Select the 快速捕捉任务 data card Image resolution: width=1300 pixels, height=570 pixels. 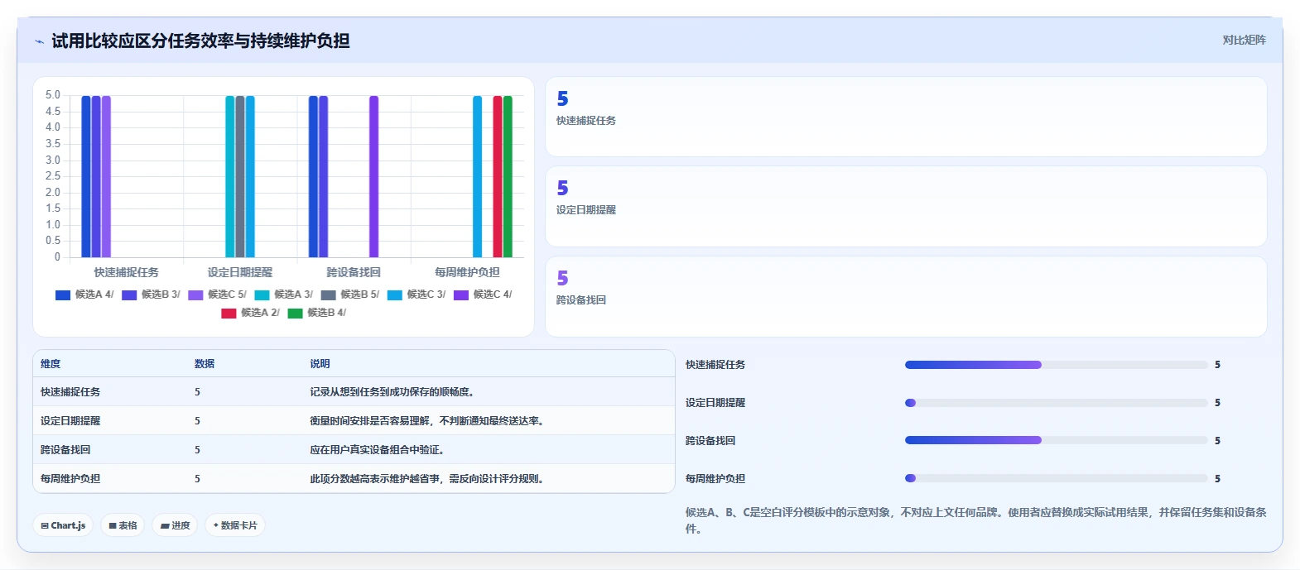pyautogui.click(x=906, y=117)
